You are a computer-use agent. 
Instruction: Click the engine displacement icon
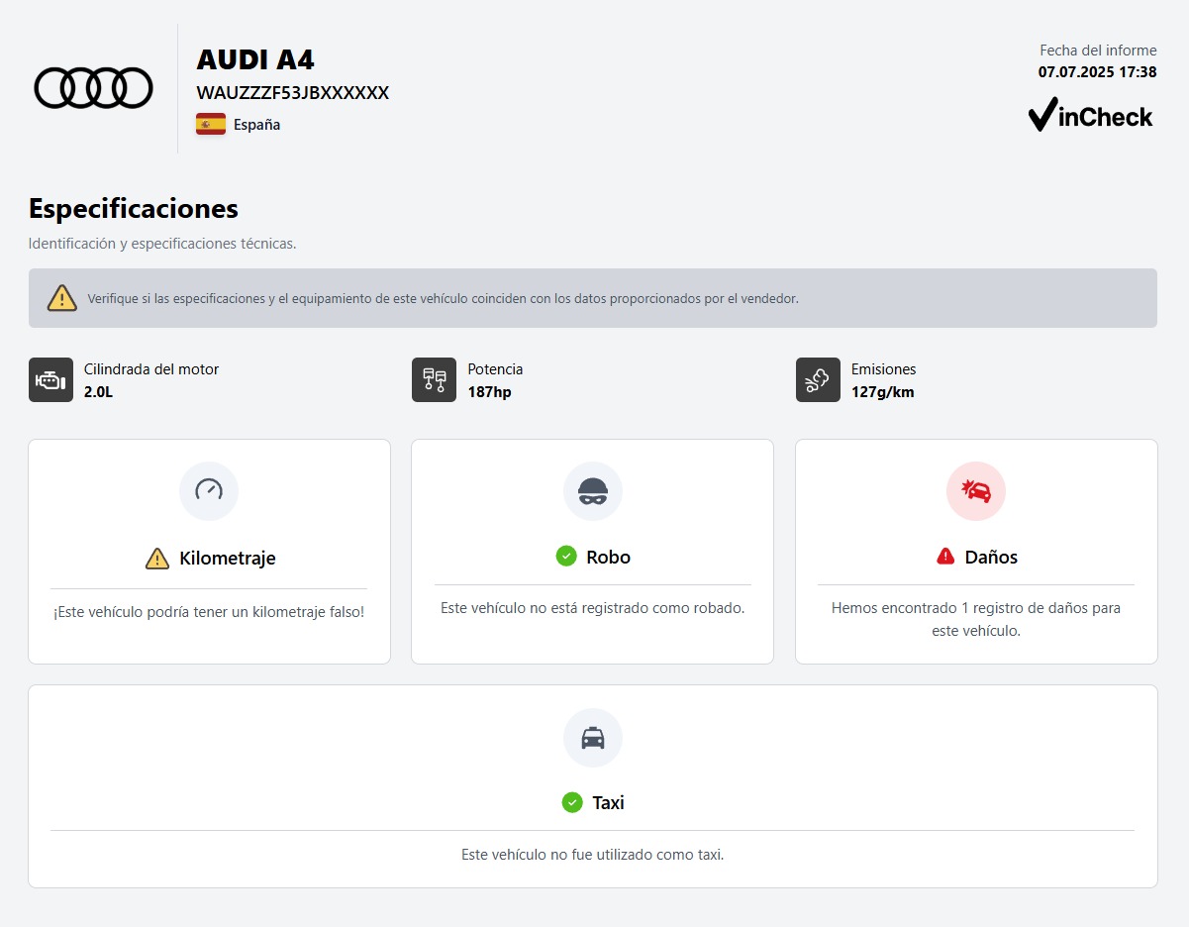click(x=50, y=380)
